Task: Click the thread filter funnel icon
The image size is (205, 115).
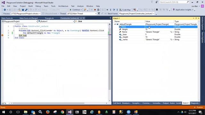Action: point(99,13)
